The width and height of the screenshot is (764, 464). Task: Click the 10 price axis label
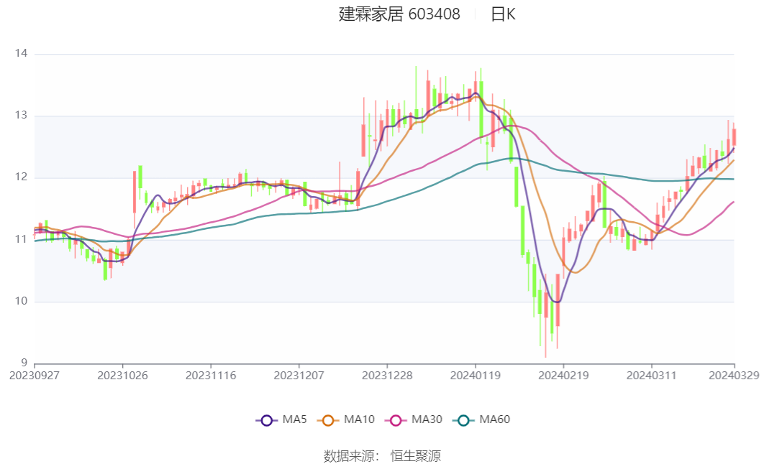(21, 301)
